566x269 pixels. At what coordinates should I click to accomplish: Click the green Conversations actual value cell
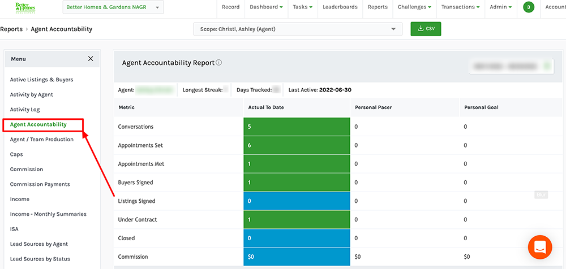tap(297, 127)
